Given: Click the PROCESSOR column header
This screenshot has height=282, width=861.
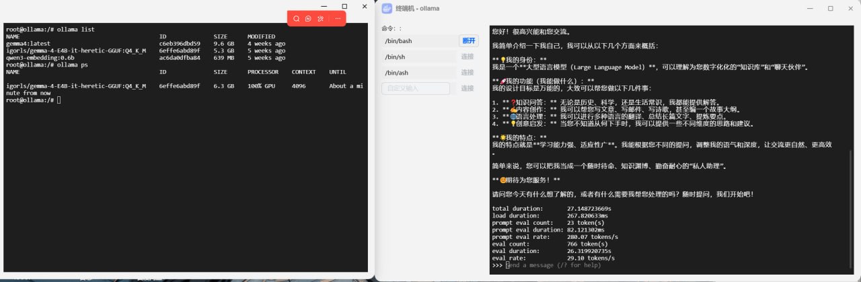Looking at the screenshot, I should click(264, 71).
